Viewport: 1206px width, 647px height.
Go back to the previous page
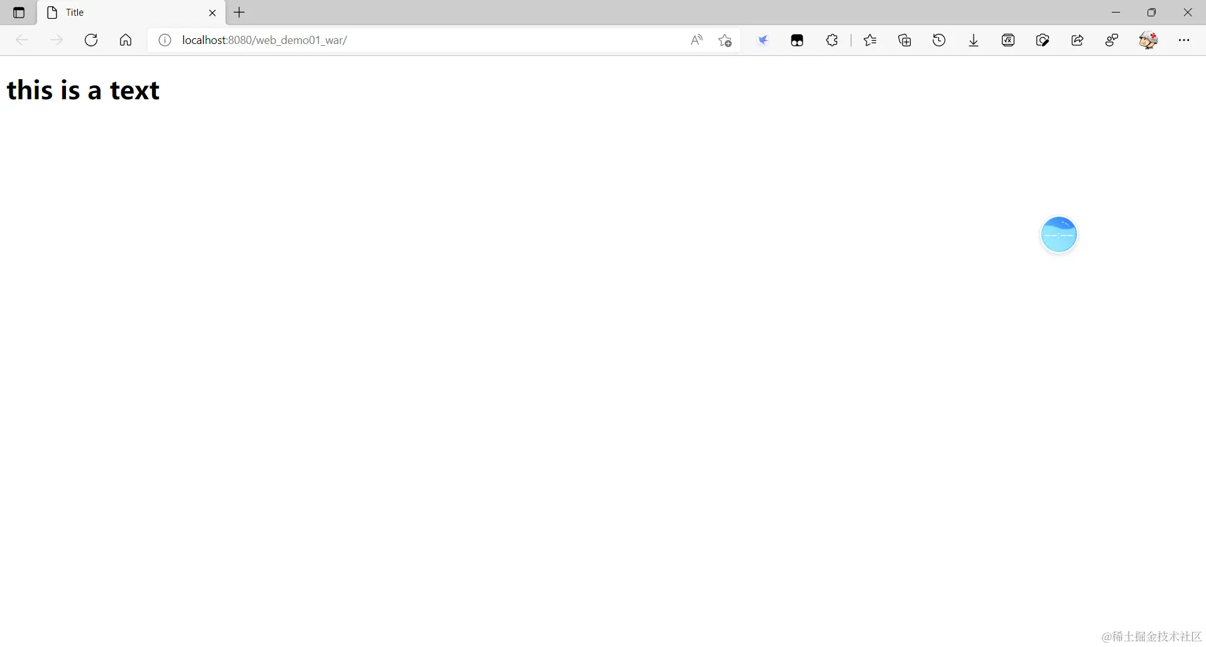(x=22, y=40)
